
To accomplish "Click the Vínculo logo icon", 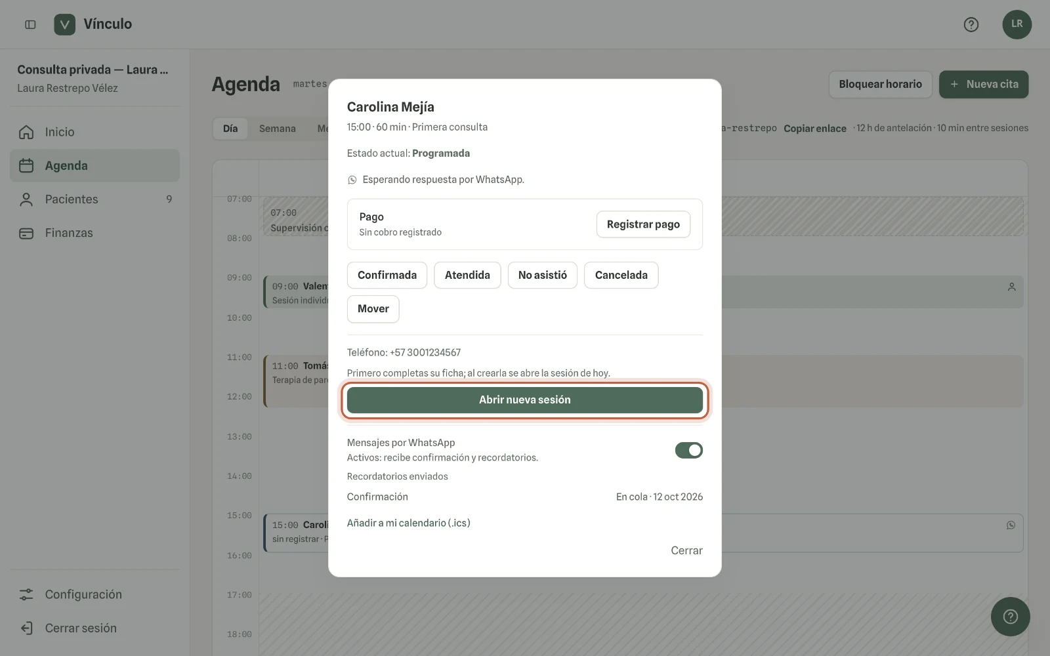I will 64,24.
